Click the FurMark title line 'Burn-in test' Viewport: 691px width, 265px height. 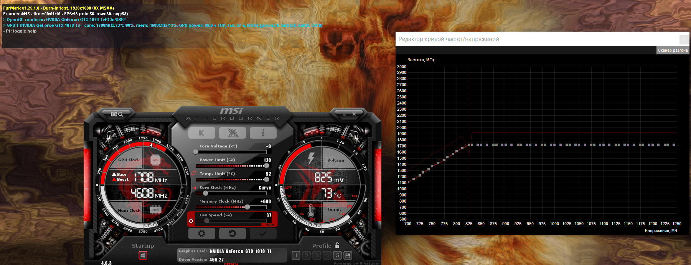[x=59, y=8]
